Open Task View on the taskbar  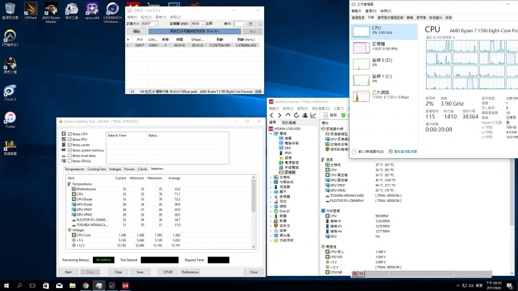pos(32,285)
